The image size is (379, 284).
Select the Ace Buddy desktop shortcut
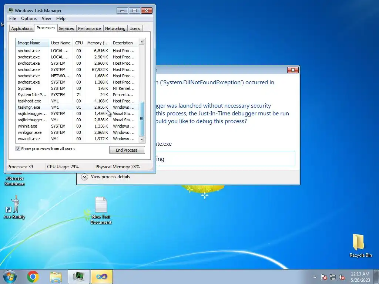14,207
